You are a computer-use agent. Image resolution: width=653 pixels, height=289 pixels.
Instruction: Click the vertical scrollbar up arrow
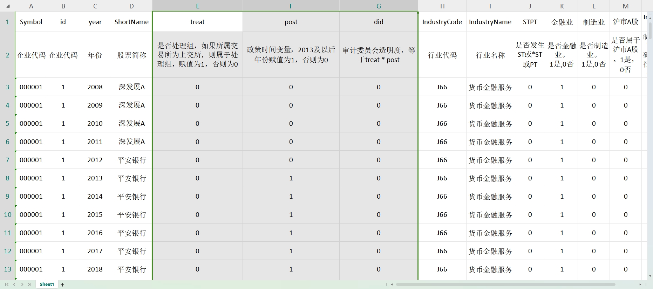tap(650, 18)
